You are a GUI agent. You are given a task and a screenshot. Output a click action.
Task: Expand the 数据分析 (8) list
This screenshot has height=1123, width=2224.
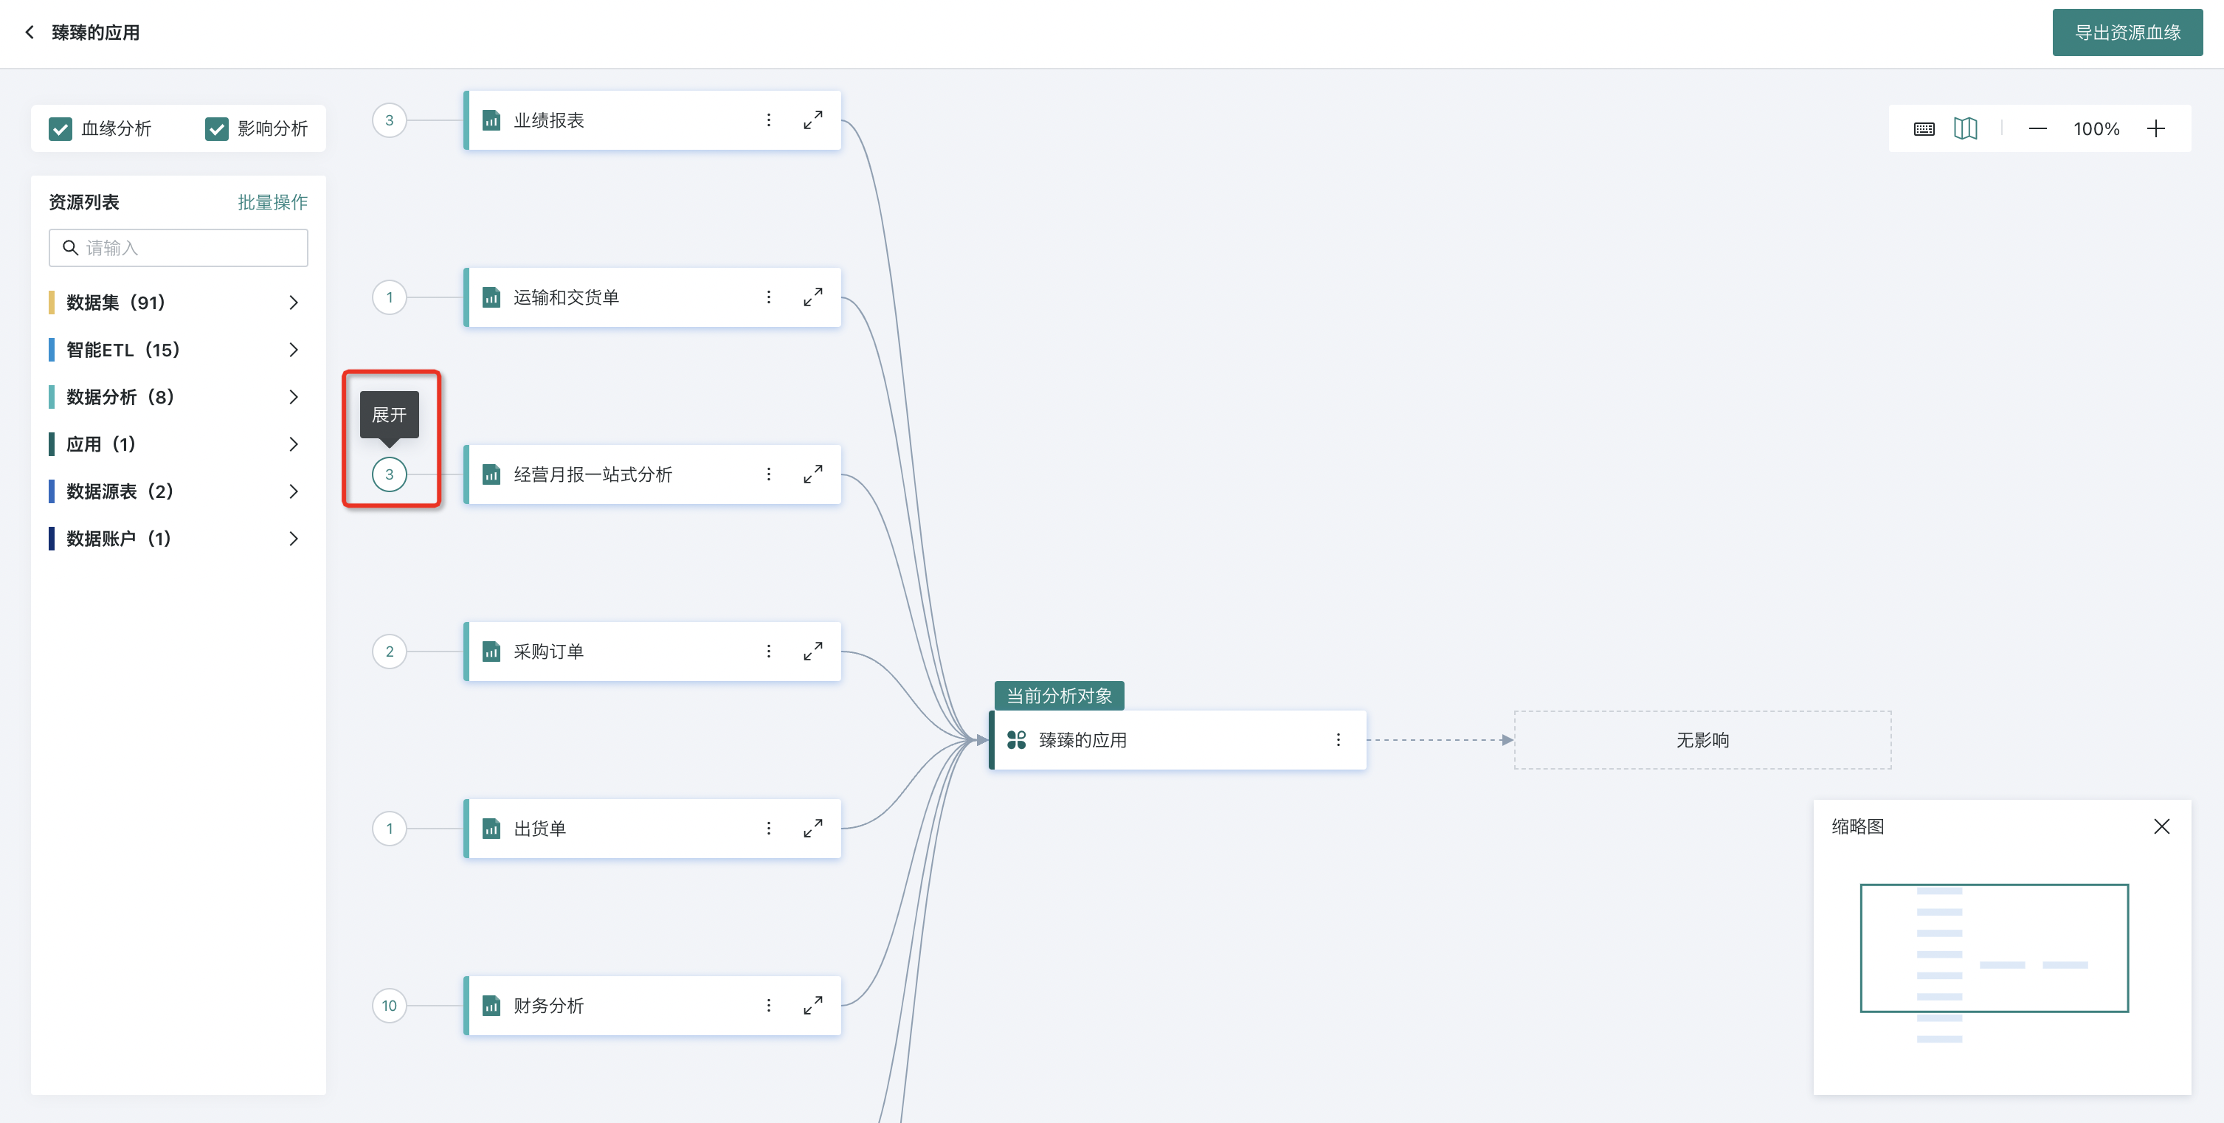[x=179, y=397]
